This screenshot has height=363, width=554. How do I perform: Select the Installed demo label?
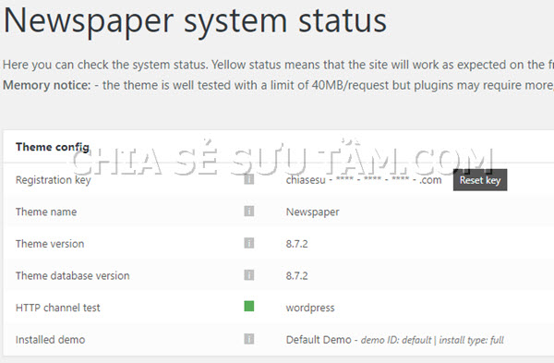pyautogui.click(x=50, y=340)
